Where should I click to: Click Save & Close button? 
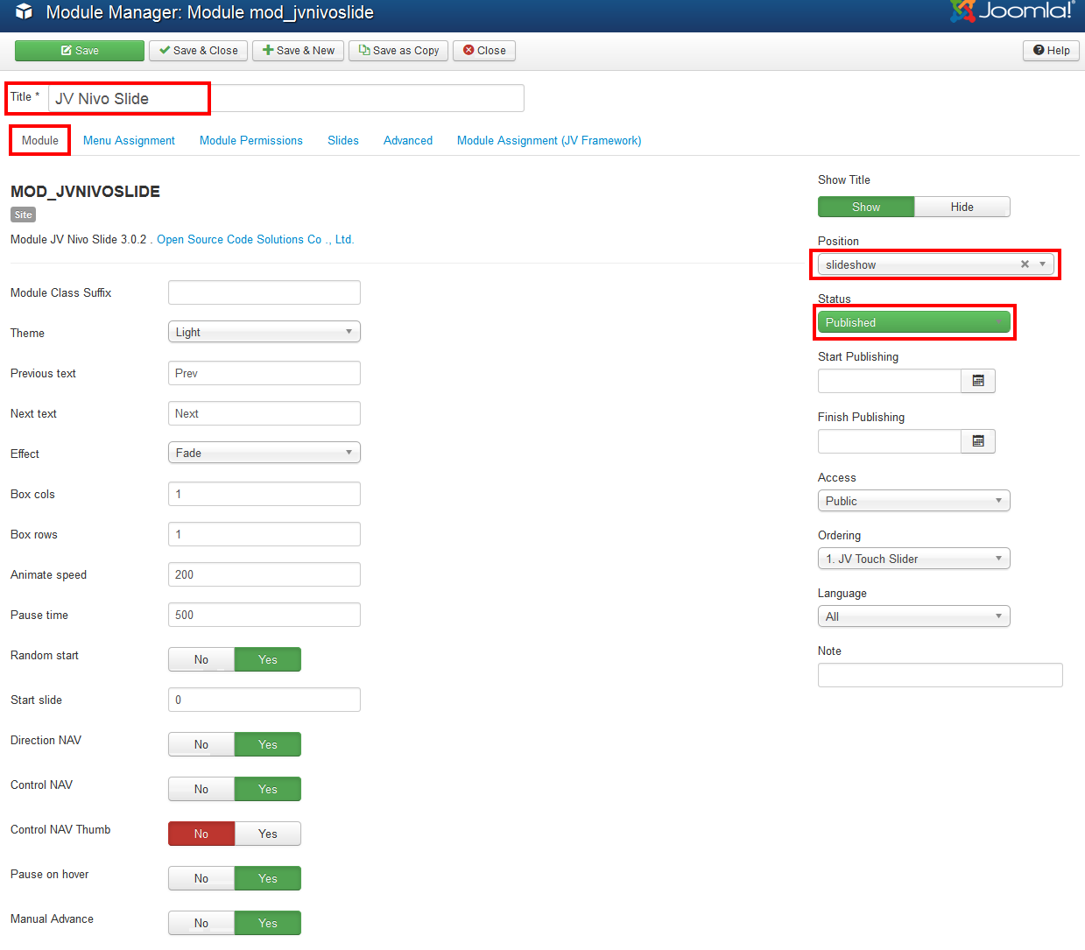[199, 51]
